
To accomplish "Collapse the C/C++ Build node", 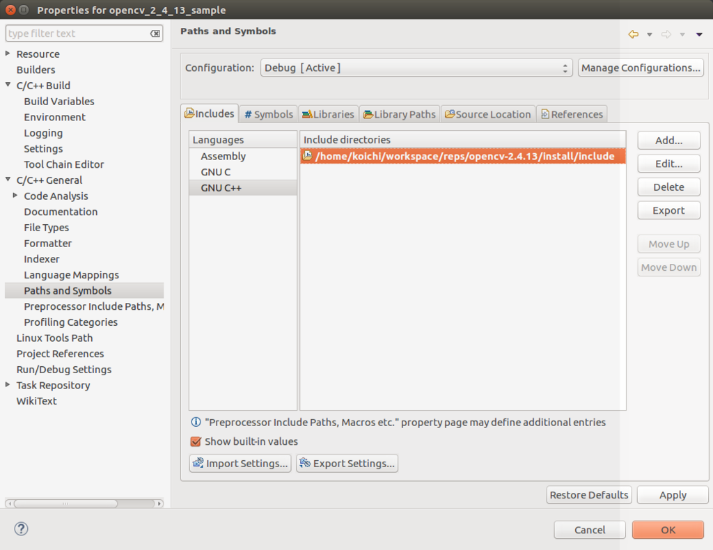I will coord(8,84).
